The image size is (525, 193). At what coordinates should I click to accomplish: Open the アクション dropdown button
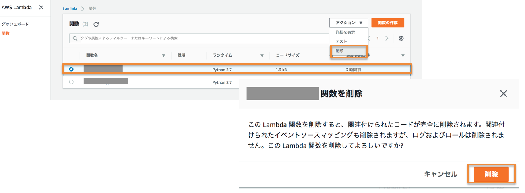(x=349, y=23)
